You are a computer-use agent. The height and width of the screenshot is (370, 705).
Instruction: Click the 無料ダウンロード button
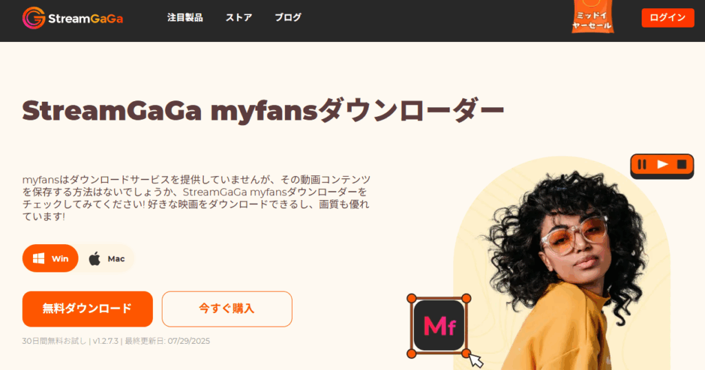pyautogui.click(x=87, y=309)
